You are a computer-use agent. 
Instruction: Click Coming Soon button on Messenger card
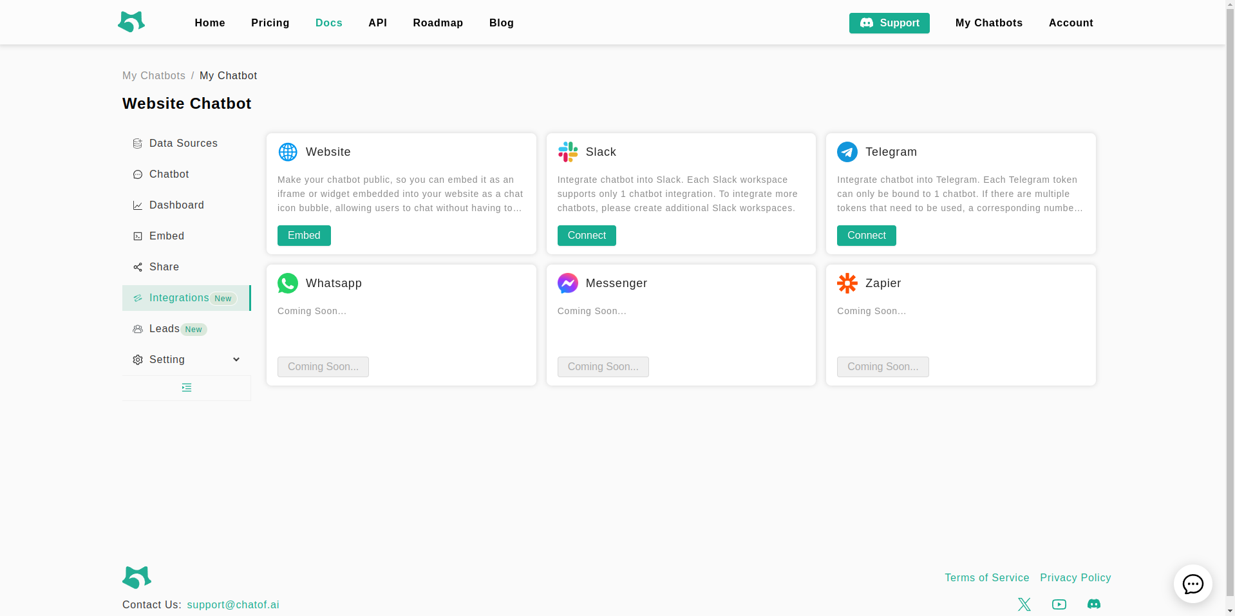click(603, 367)
